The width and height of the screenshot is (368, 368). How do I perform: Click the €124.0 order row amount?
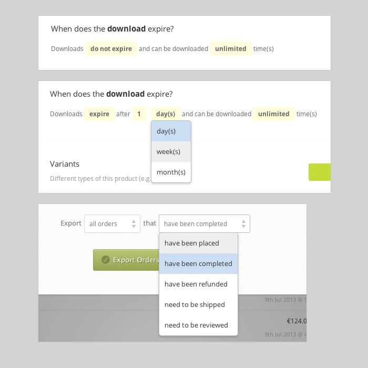296,321
